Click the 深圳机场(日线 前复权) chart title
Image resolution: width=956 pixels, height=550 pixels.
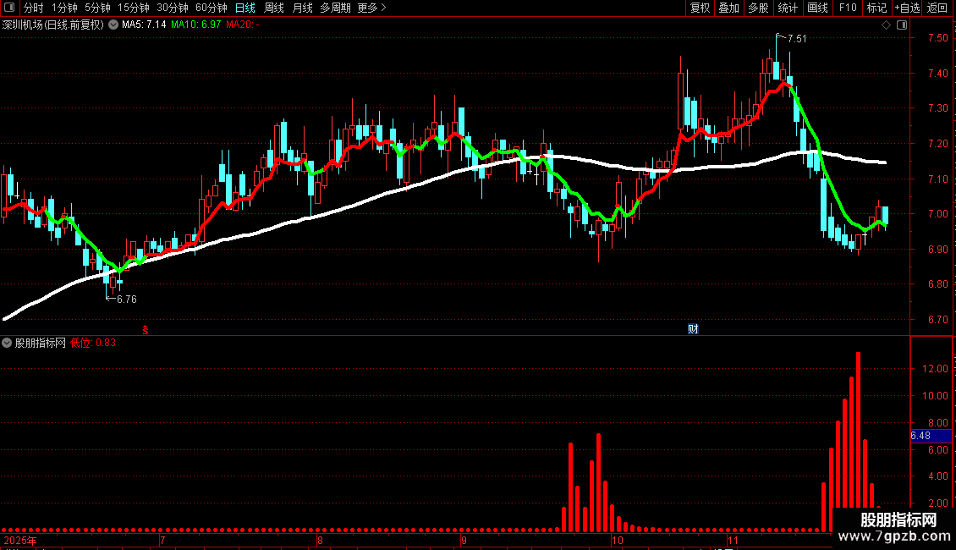pyautogui.click(x=53, y=25)
